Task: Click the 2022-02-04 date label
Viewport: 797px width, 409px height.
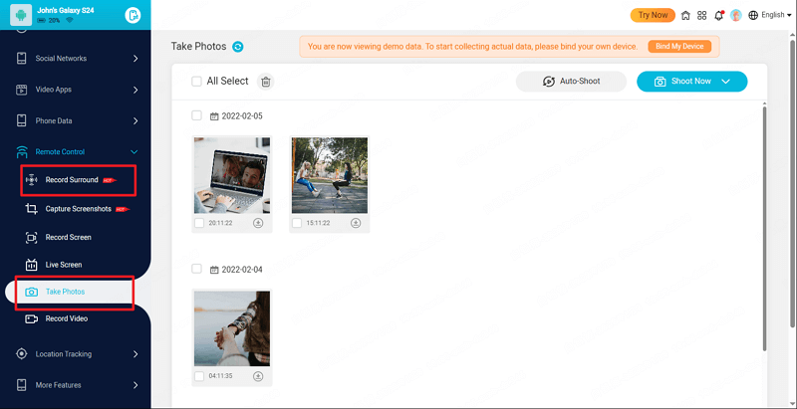Action: pyautogui.click(x=242, y=270)
